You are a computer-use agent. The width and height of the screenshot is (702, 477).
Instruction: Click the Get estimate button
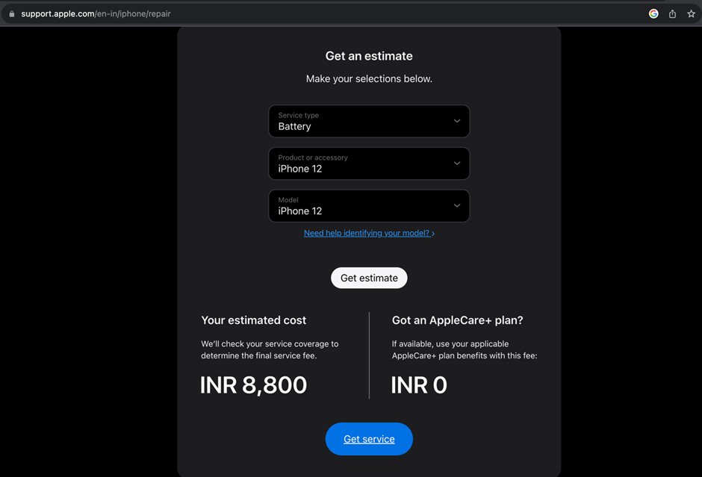(369, 278)
